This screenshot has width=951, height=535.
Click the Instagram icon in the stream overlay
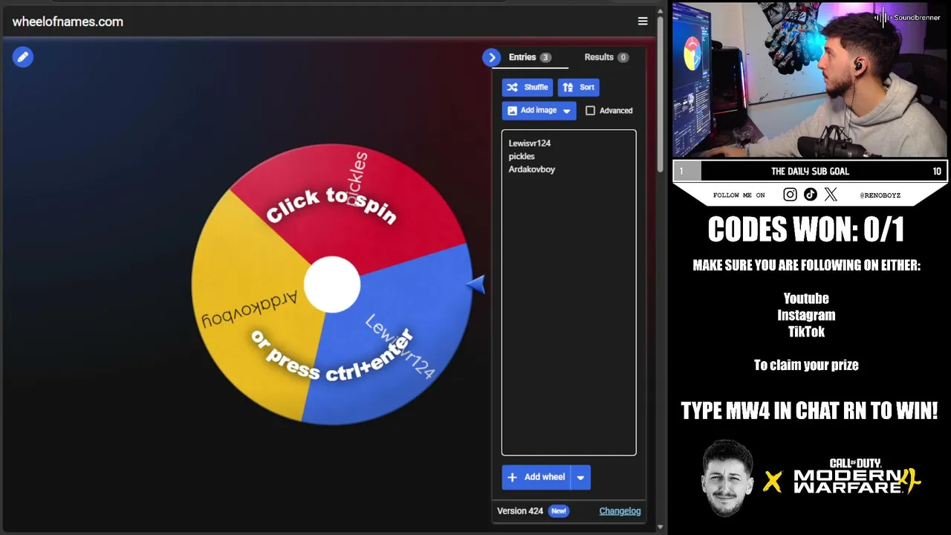point(790,195)
